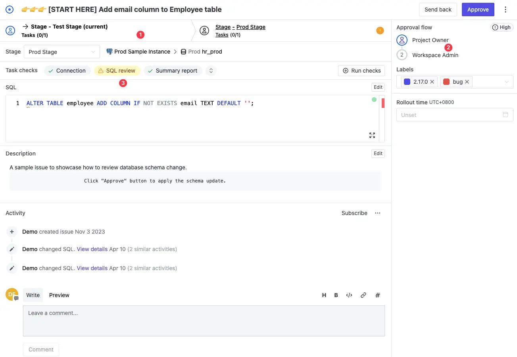This screenshot has width=517, height=357.
Task: Switch to the Preview tab
Action: tap(59, 295)
